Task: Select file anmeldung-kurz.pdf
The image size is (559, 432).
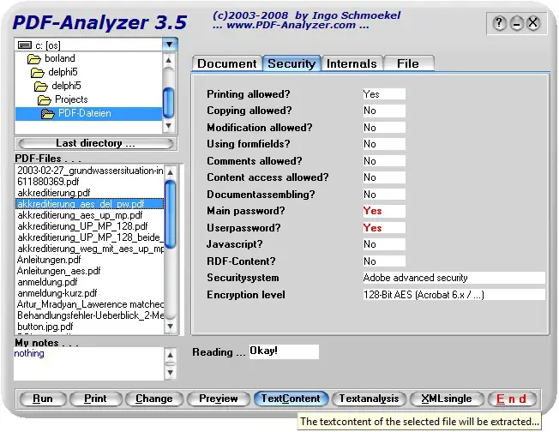Action: [90, 293]
